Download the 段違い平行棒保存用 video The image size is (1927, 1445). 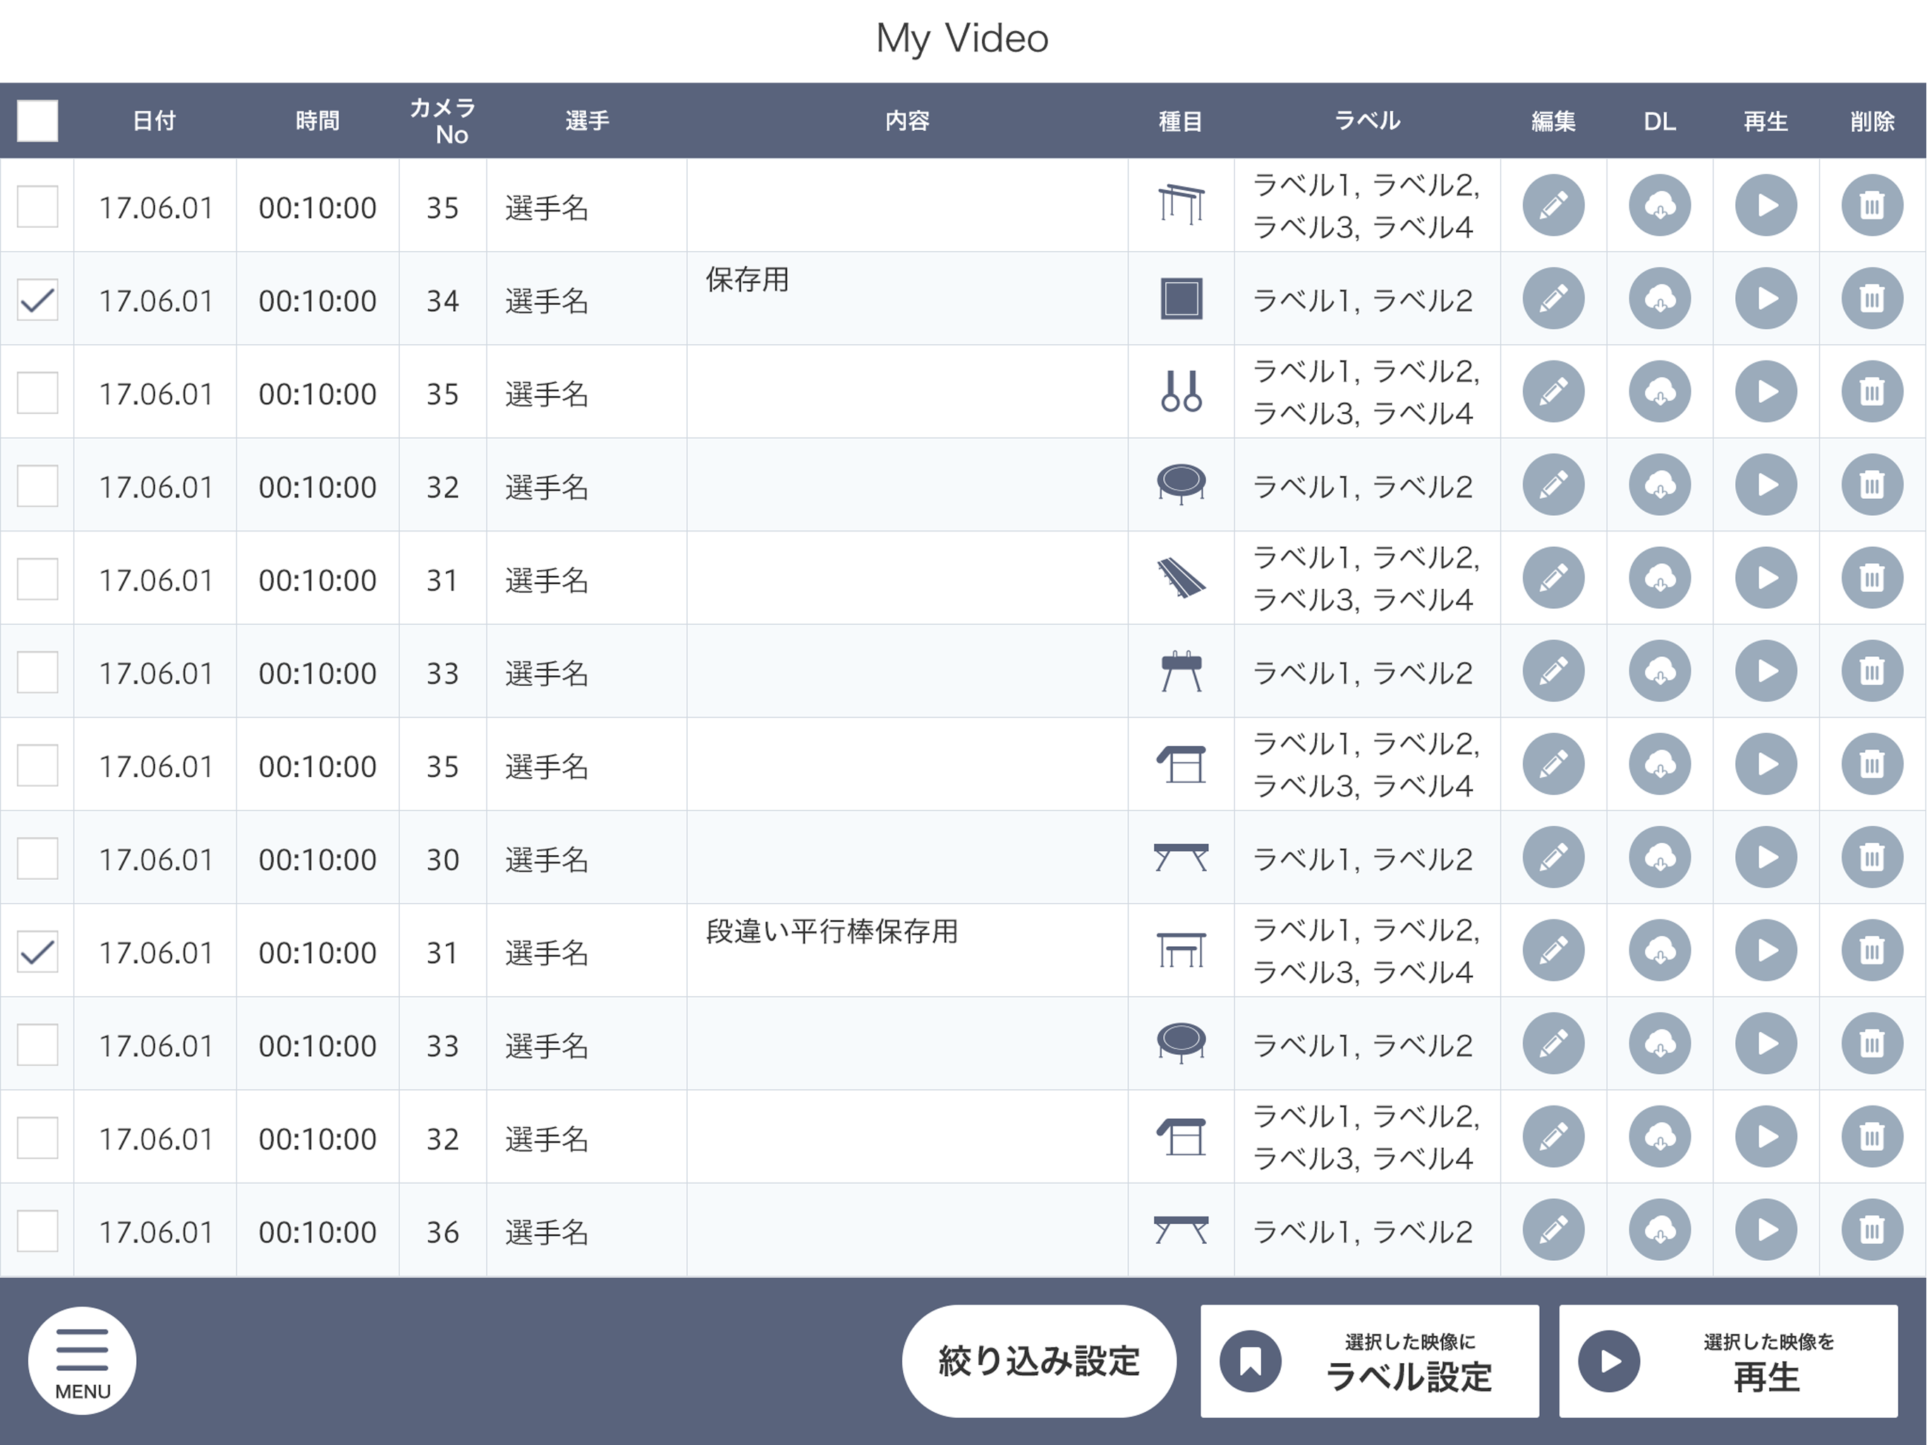1660,951
